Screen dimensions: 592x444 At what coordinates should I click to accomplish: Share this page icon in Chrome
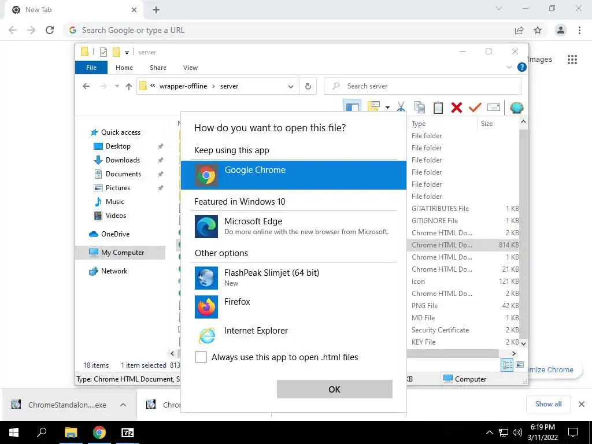point(519,30)
